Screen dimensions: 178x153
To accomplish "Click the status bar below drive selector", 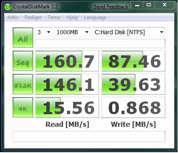I will [x=100, y=44].
